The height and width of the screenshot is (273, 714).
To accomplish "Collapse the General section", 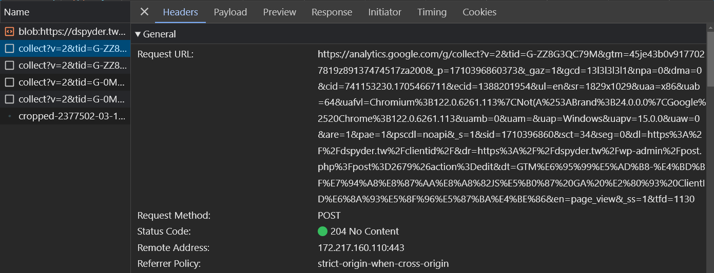I will 155,34.
